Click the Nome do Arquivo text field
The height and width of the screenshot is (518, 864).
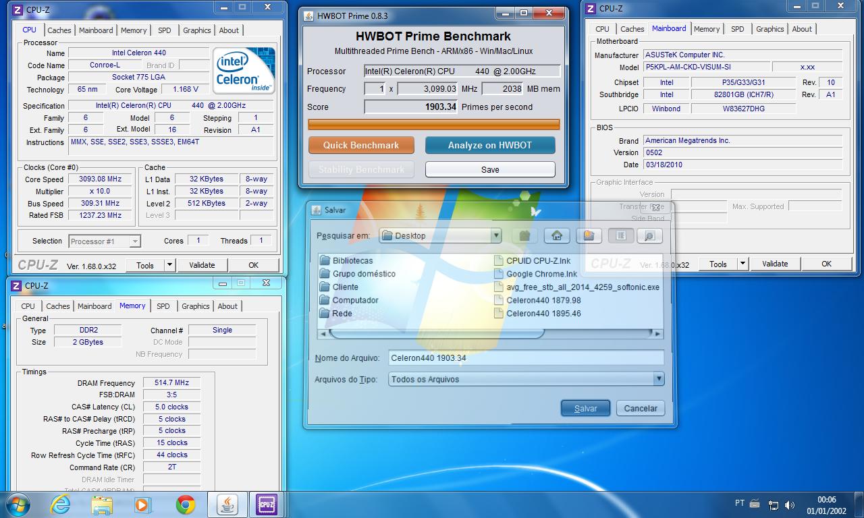pyautogui.click(x=526, y=358)
